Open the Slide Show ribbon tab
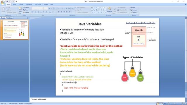The width and height of the screenshot is (187, 105). click(x=38, y=5)
